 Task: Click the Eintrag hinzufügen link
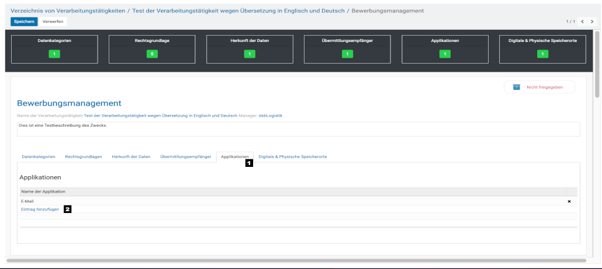tap(40, 209)
